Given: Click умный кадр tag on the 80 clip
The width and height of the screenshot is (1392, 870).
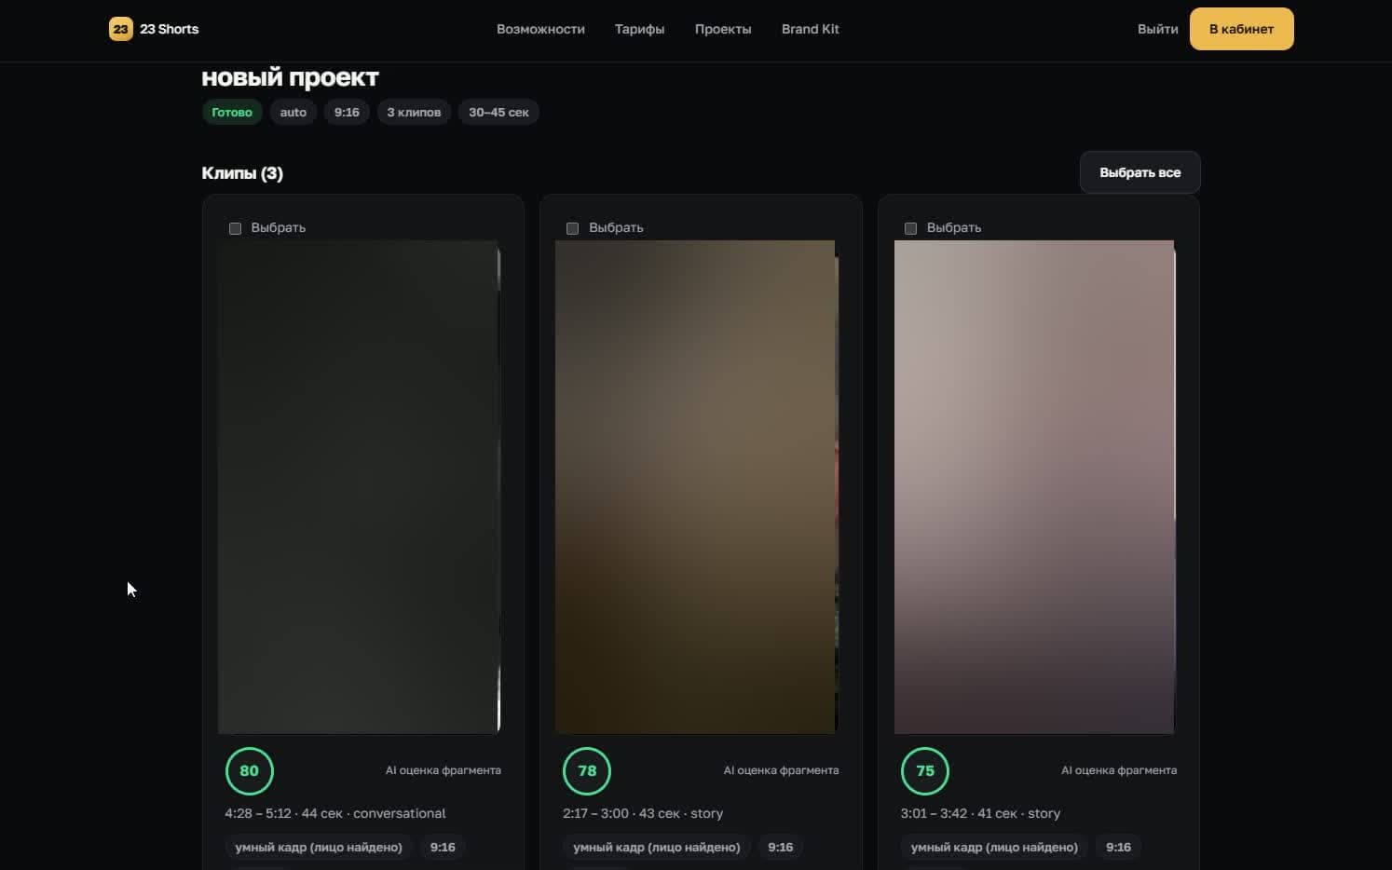Looking at the screenshot, I should [x=319, y=847].
